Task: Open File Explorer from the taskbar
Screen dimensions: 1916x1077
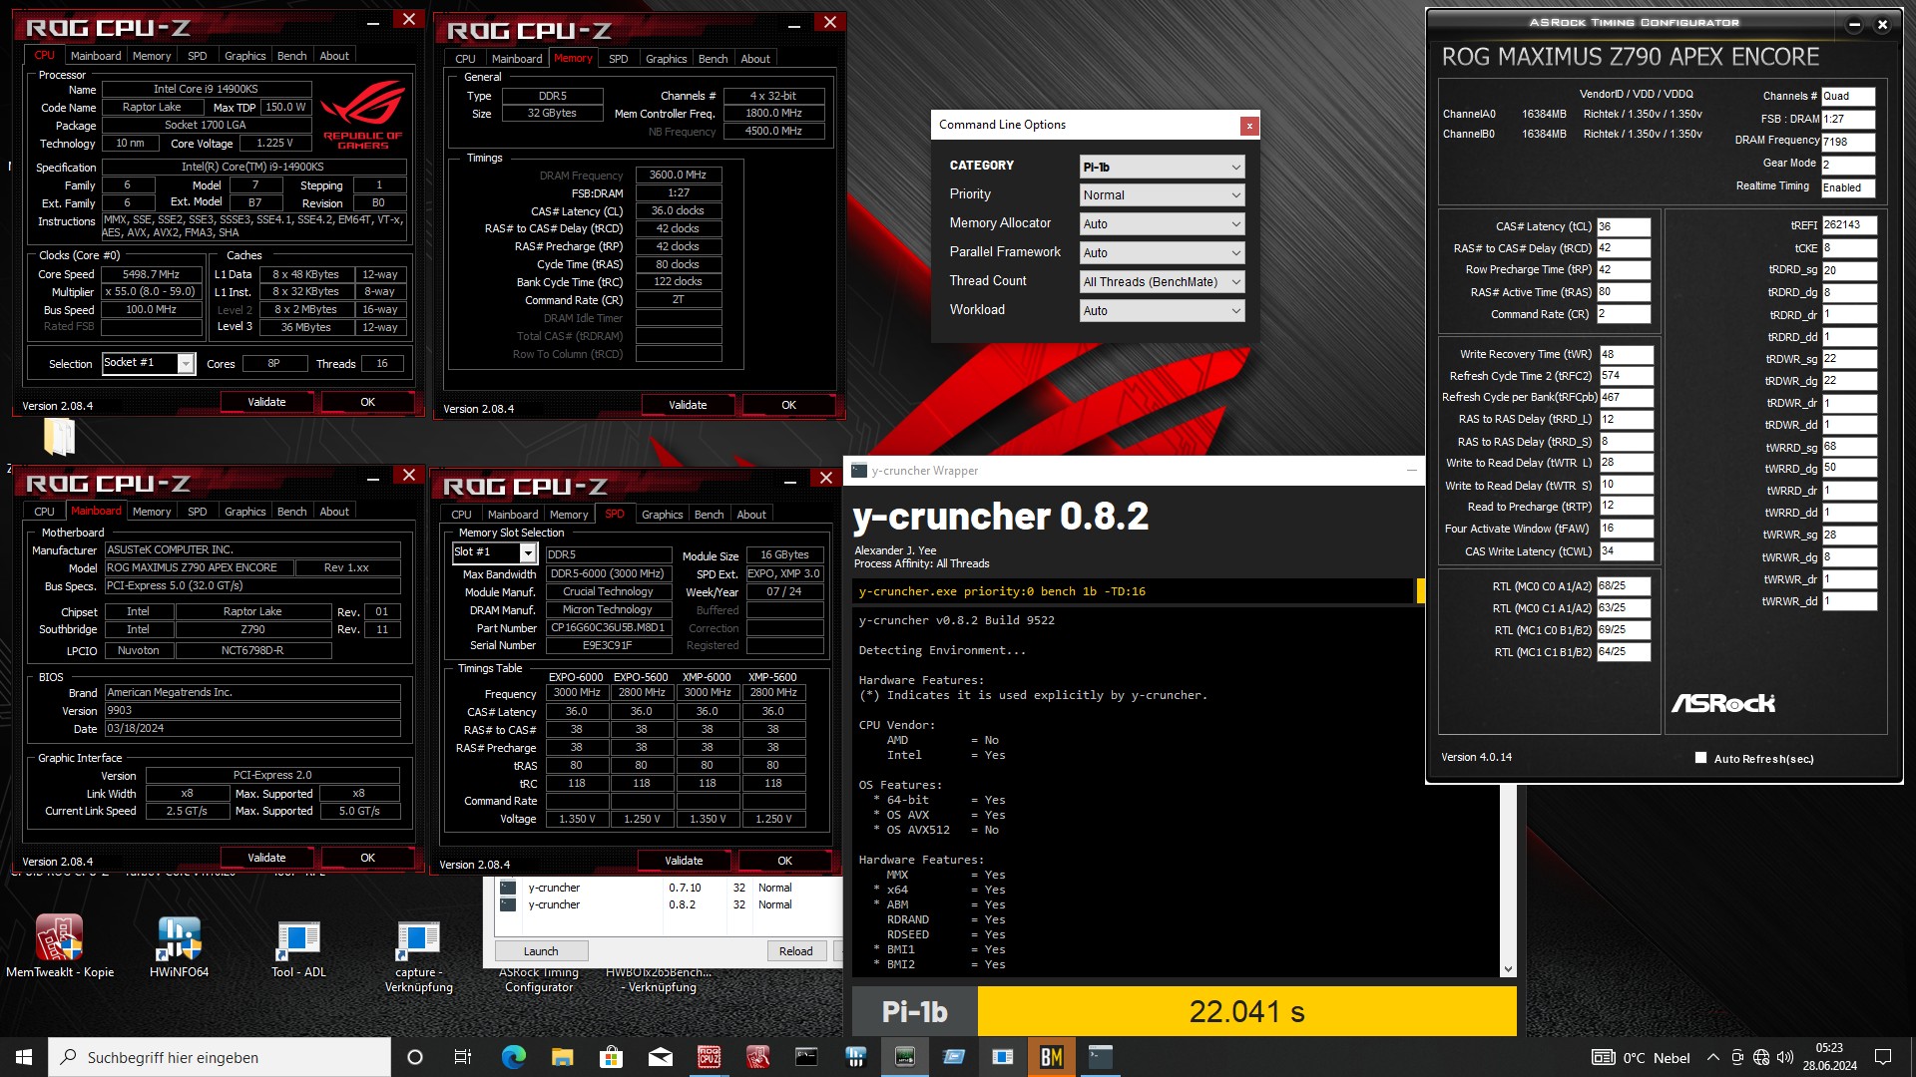Action: coord(562,1057)
